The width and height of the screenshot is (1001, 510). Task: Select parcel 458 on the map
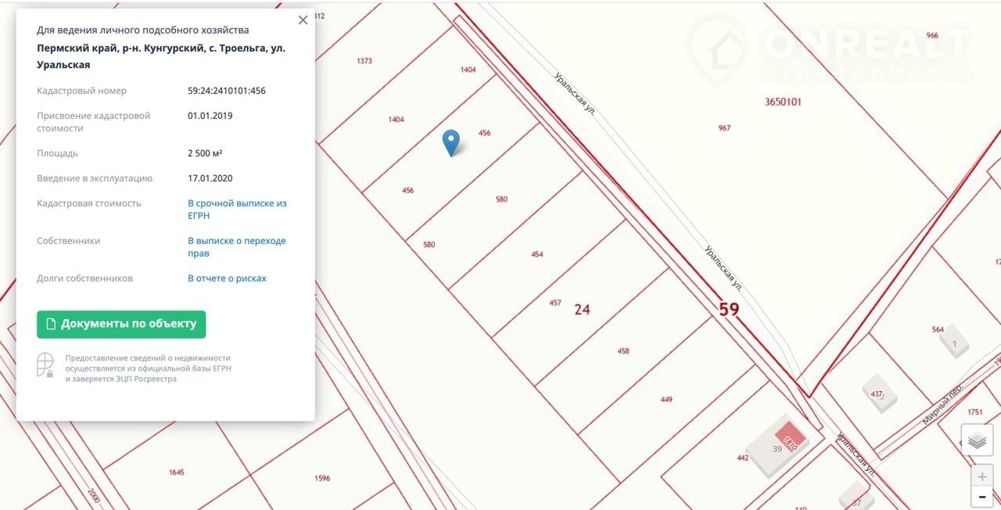[622, 351]
